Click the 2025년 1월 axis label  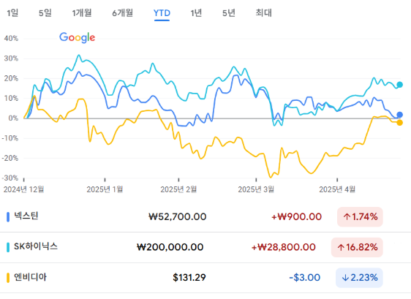click(105, 189)
